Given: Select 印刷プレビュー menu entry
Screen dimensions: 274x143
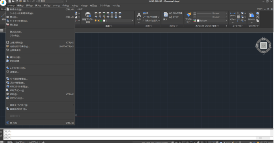Looking at the screenshot, I should [x=40, y=91].
